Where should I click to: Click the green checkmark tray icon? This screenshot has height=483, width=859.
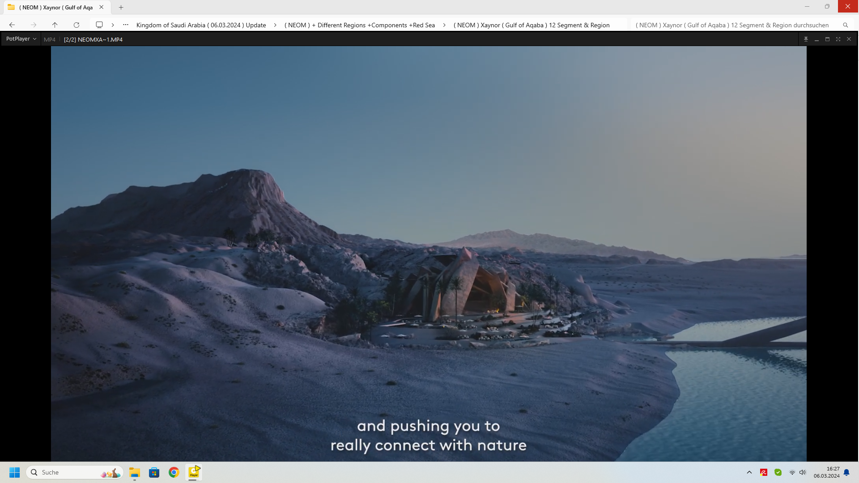click(x=778, y=472)
